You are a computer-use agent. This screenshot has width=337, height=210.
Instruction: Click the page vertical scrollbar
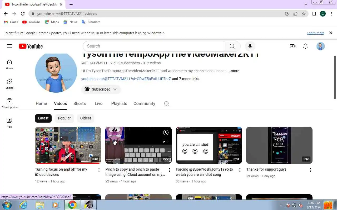pos(335,77)
